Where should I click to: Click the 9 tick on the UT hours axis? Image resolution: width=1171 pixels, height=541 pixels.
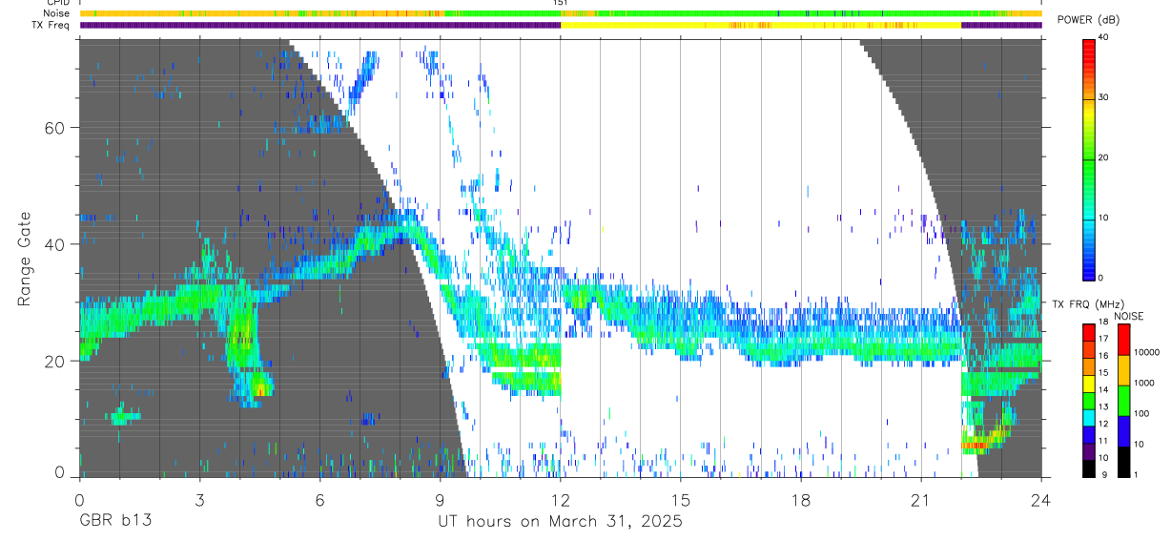pyautogui.click(x=440, y=500)
